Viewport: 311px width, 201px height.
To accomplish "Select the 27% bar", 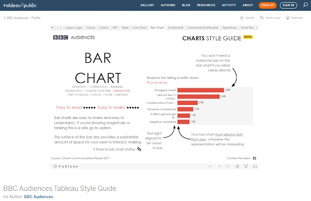I will [187, 102].
